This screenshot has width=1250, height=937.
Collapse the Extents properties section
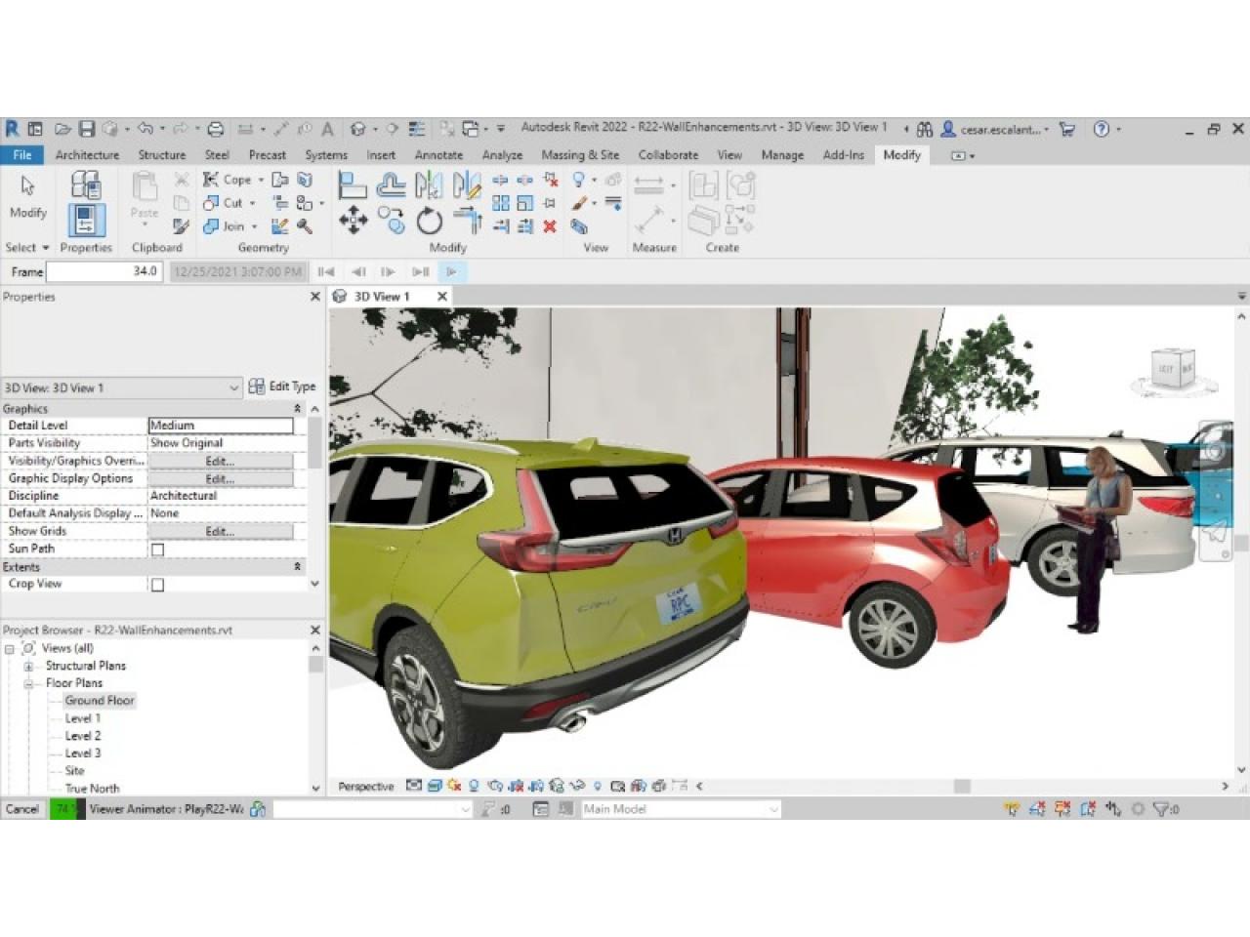(298, 567)
